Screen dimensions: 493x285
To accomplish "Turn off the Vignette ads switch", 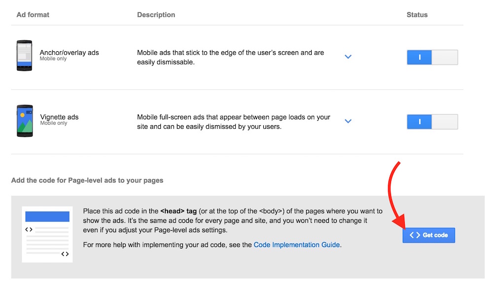I will tap(432, 122).
